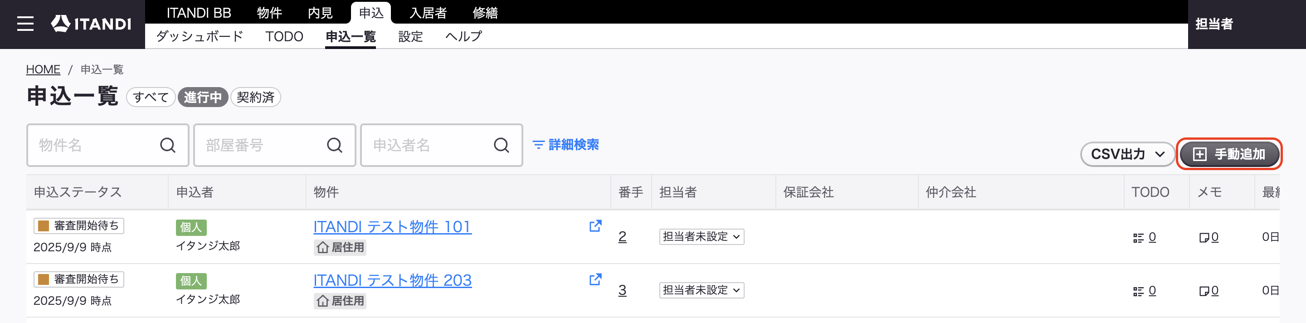Select the 進行中 filter toggle
1306x323 pixels.
point(203,98)
